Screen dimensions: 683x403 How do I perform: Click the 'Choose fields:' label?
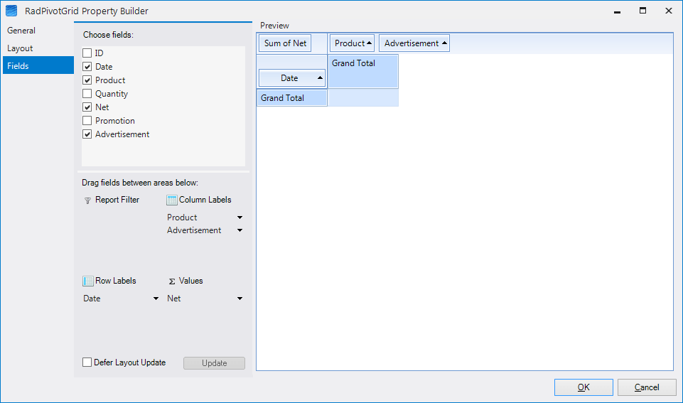point(109,35)
